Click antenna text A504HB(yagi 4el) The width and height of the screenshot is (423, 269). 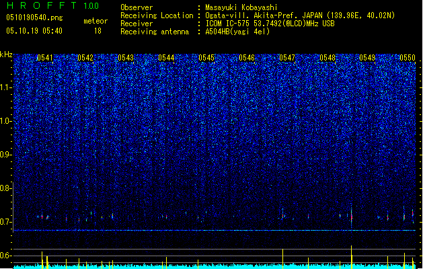(237, 32)
